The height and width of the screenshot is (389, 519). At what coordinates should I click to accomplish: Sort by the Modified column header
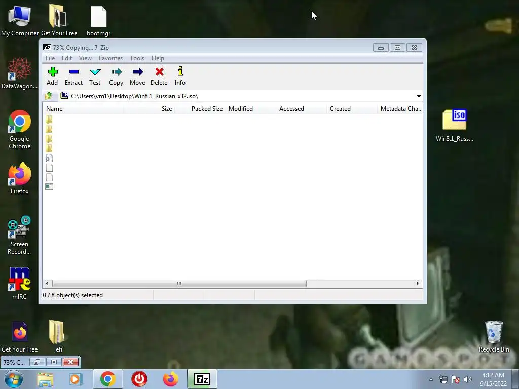click(250, 109)
